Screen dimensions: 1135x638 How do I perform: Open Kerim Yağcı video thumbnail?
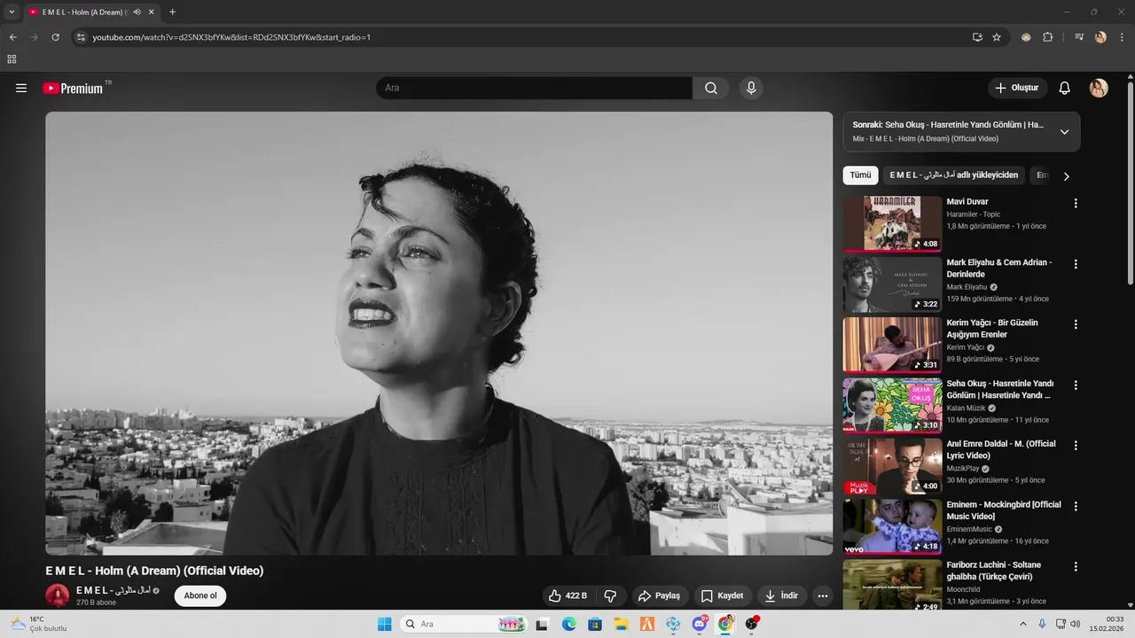point(892,345)
